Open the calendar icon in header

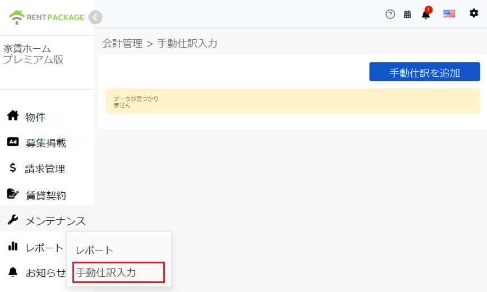[407, 14]
